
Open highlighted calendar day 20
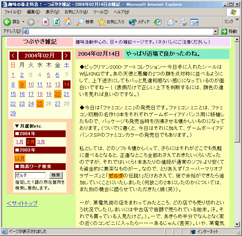[58, 94]
